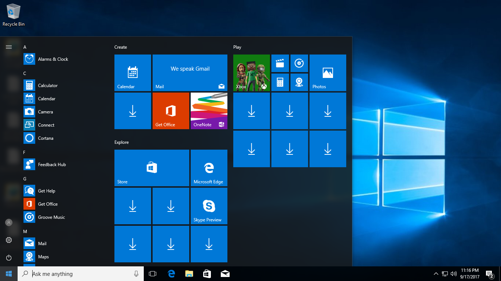
Task: Open the volume control icon
Action: (454, 274)
